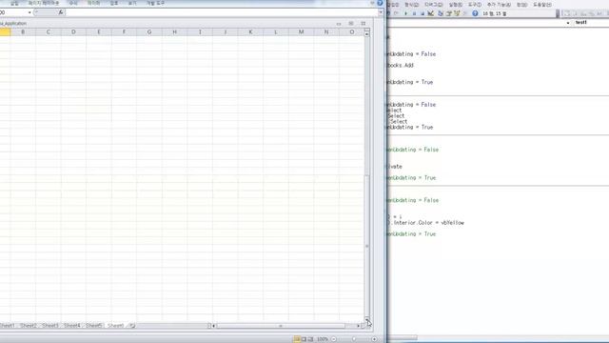
Task: Open Project Explorer icon in VBA toolbar
Action: coord(441,13)
